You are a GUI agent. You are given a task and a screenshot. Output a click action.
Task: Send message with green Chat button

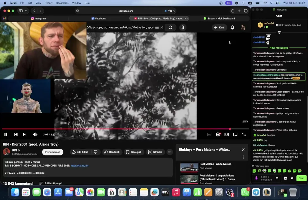(x=301, y=178)
